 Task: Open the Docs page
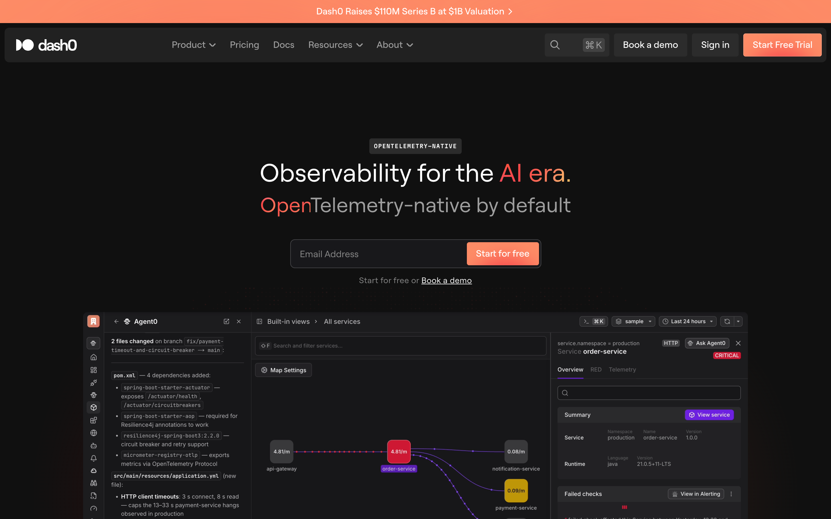point(284,45)
